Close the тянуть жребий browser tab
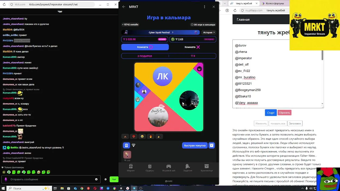The width and height of the screenshot is (340, 191). (257, 3)
